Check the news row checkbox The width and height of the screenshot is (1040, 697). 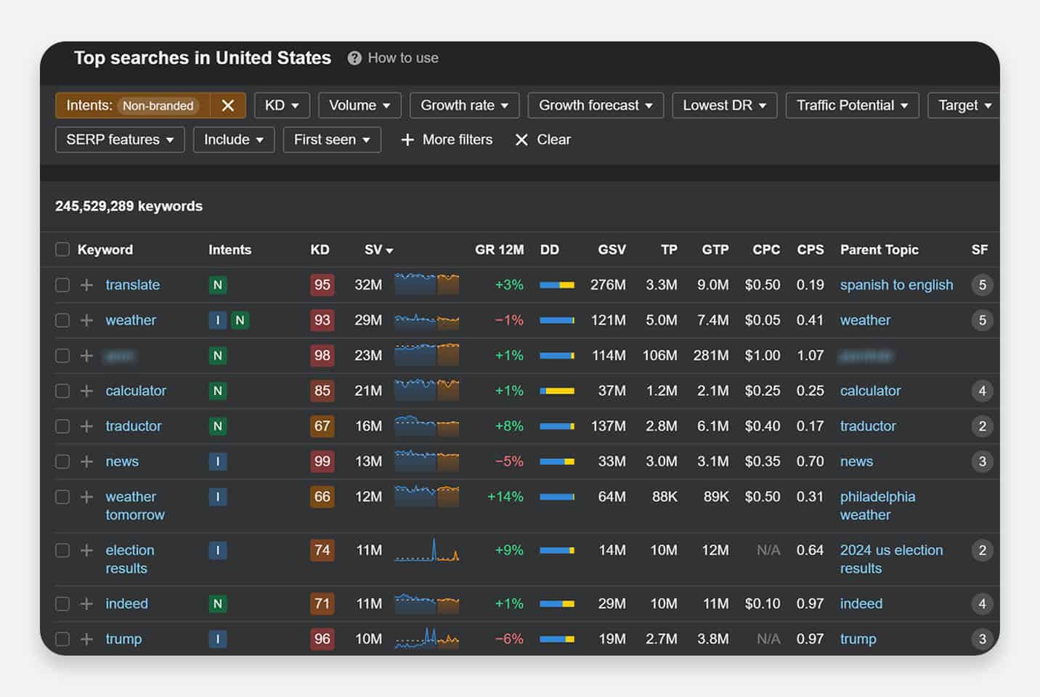pyautogui.click(x=62, y=461)
